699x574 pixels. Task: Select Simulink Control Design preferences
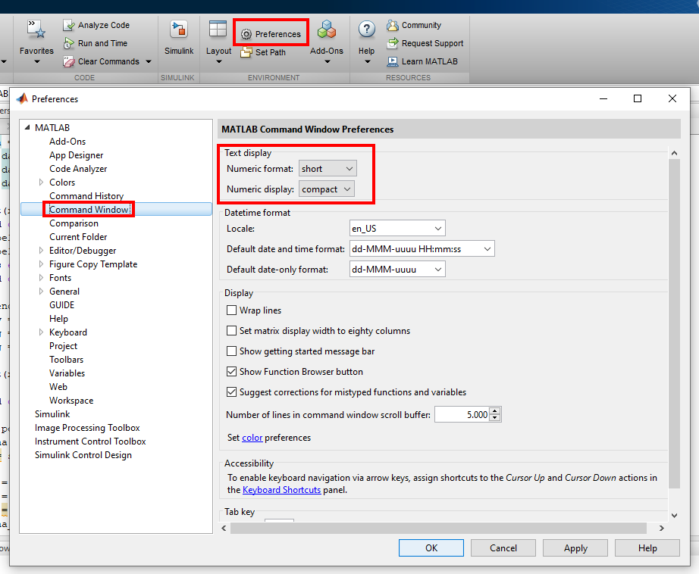point(83,454)
